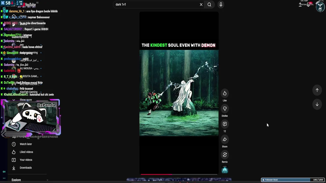Collapse the Explore section chevron
The image size is (326, 183).
(x=47, y=180)
